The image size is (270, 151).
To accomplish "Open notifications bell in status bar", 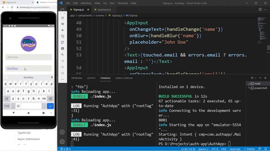I will coord(265,149).
